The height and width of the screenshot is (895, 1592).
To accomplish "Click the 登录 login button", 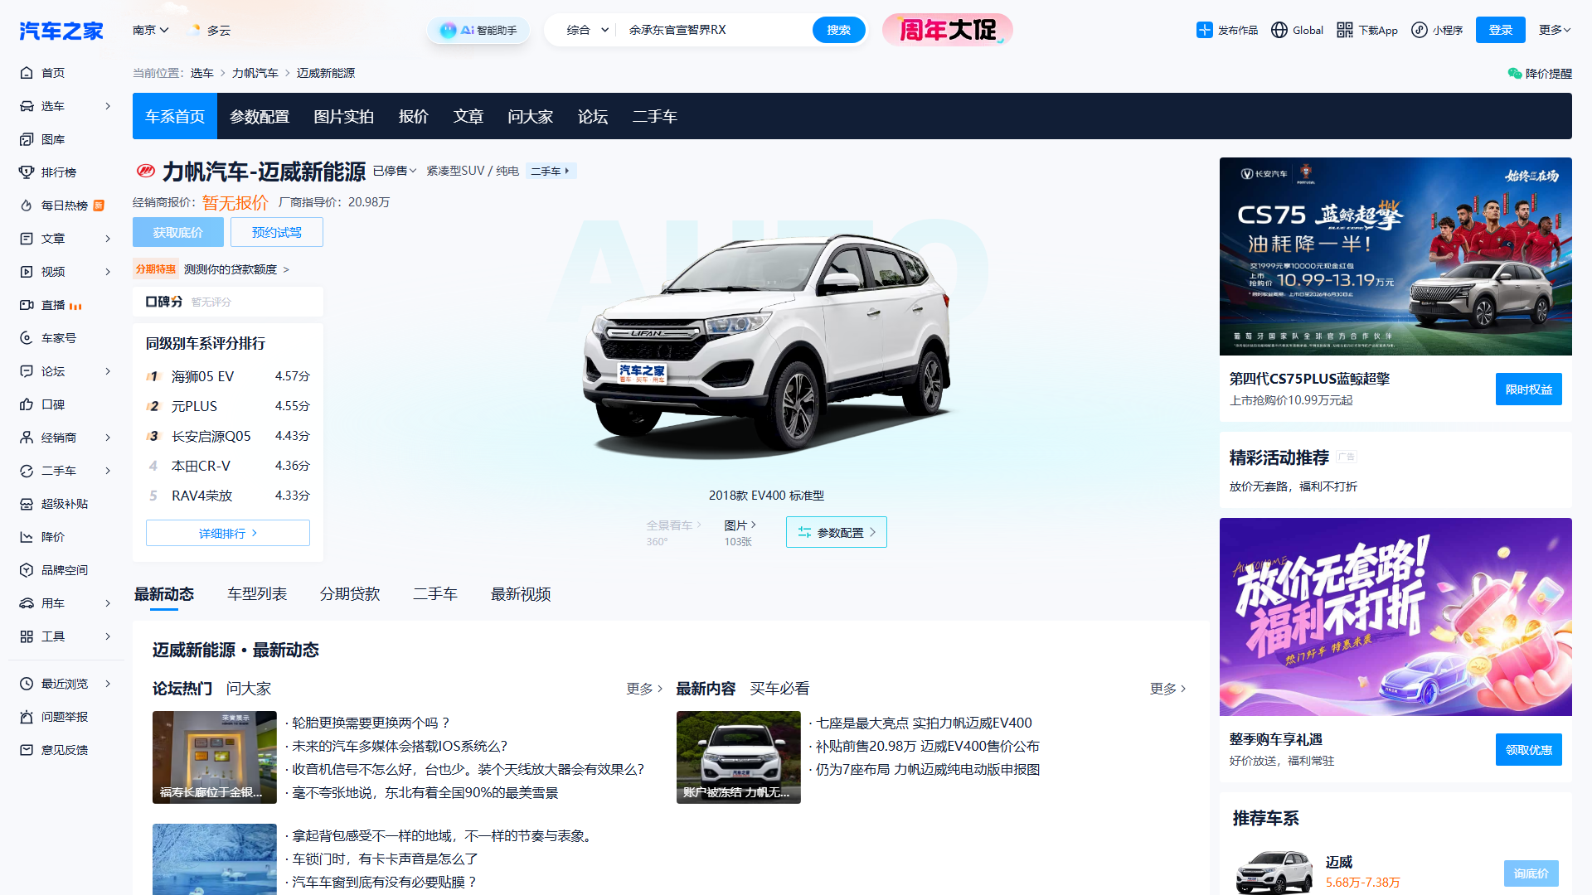I will [x=1501, y=30].
